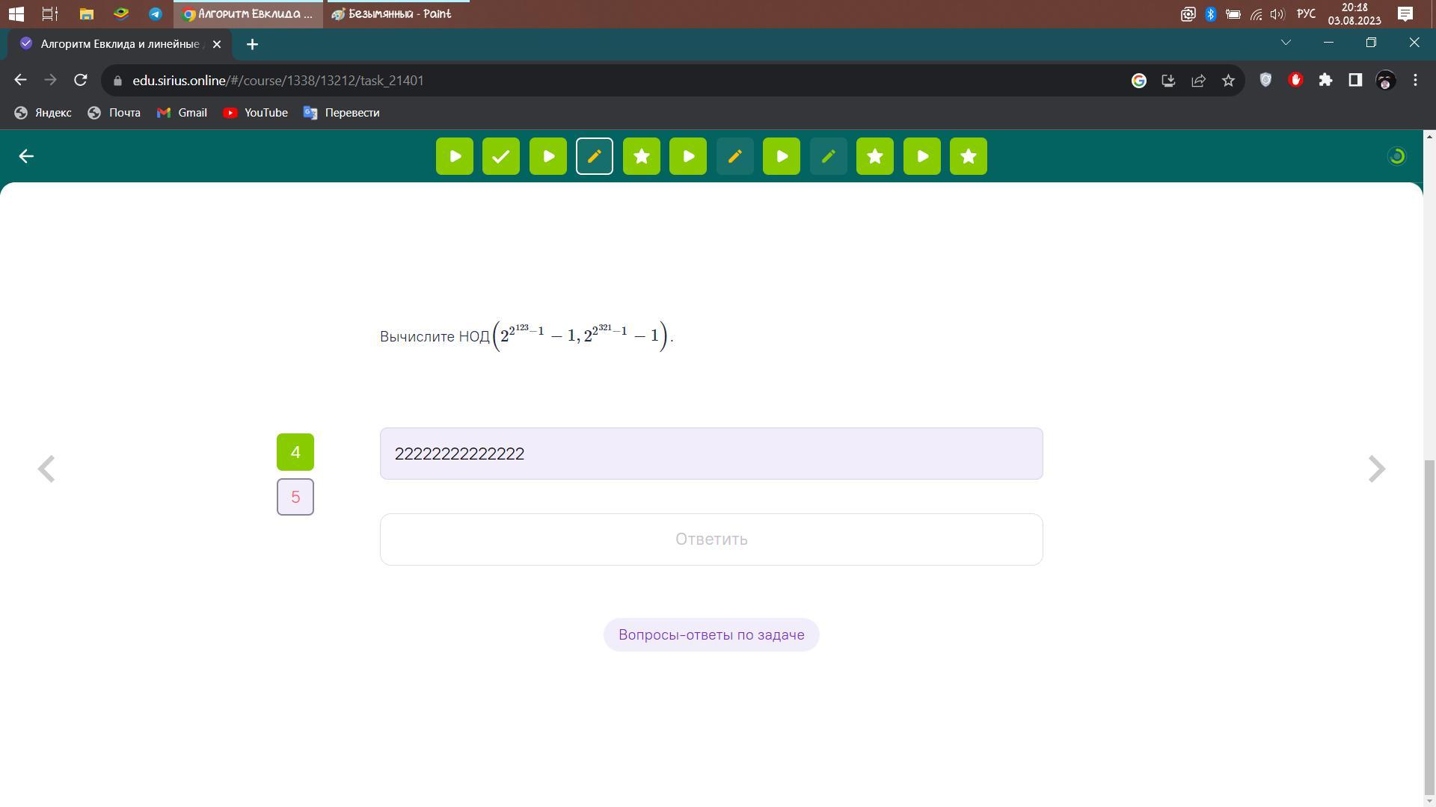1436x807 pixels.
Task: Reload the page
Action: 81,80
